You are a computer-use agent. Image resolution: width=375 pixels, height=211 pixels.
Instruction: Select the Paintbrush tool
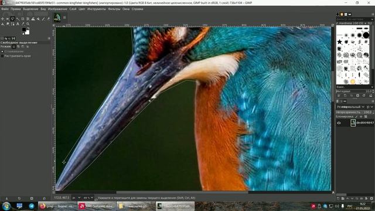pyautogui.click(x=43, y=19)
